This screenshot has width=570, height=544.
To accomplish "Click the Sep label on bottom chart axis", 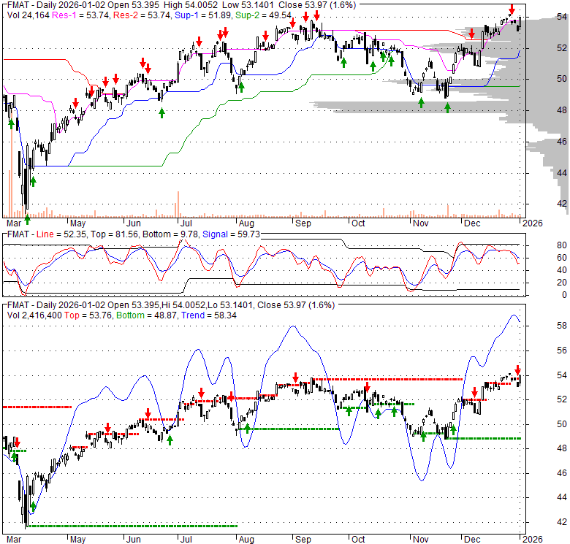I will 303,540.
